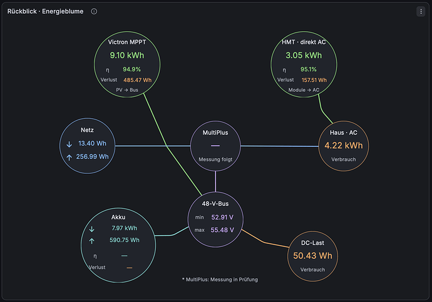Click the 48-V-Bus max voltage 55.48 V
This screenshot has height=302, width=432.
222,230
